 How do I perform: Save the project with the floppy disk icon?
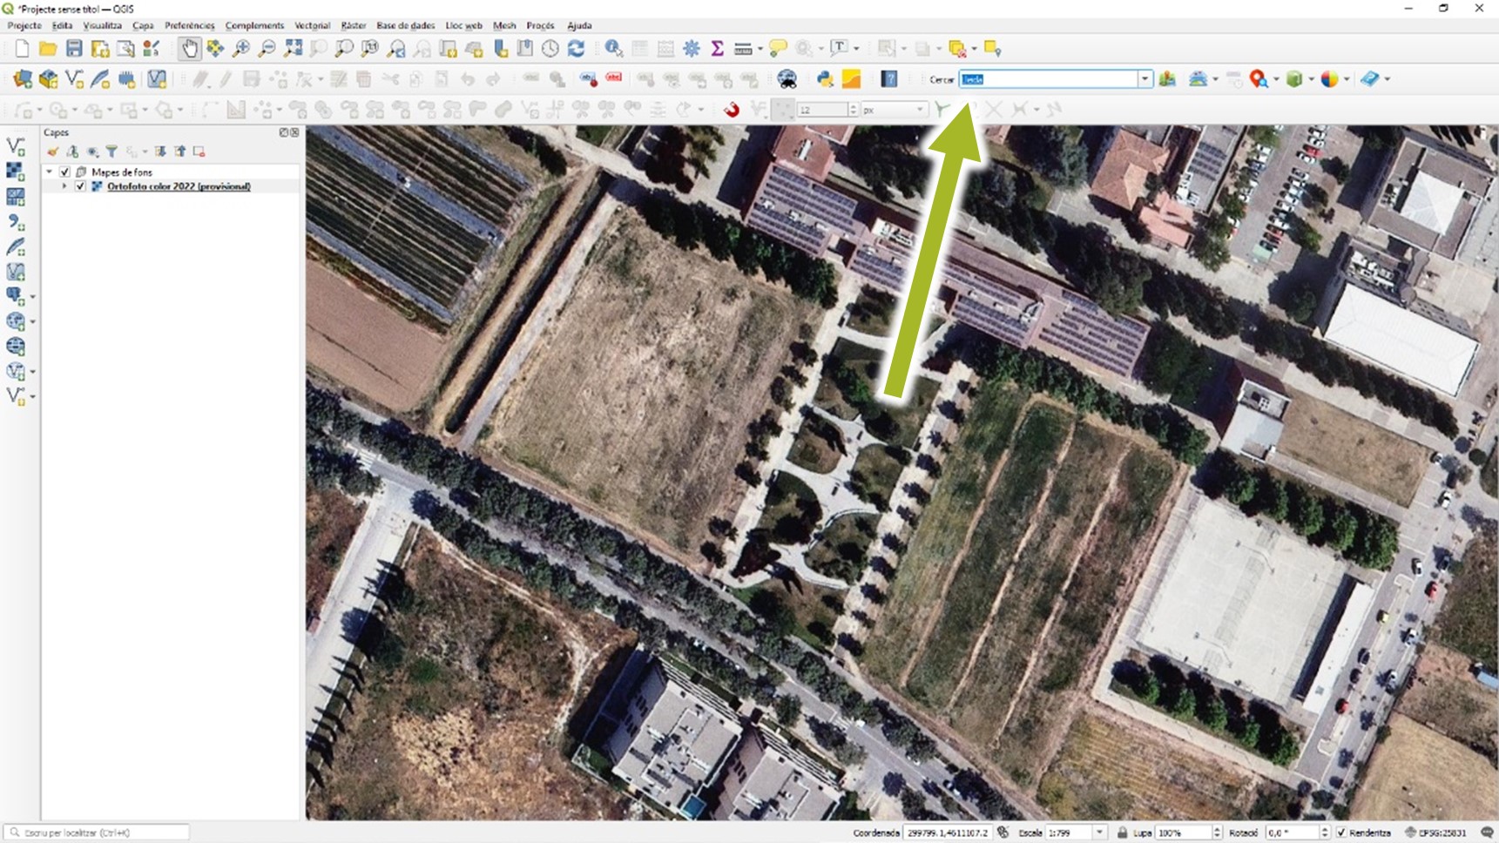click(74, 49)
